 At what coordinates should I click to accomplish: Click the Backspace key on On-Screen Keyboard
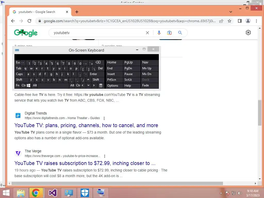point(98,62)
